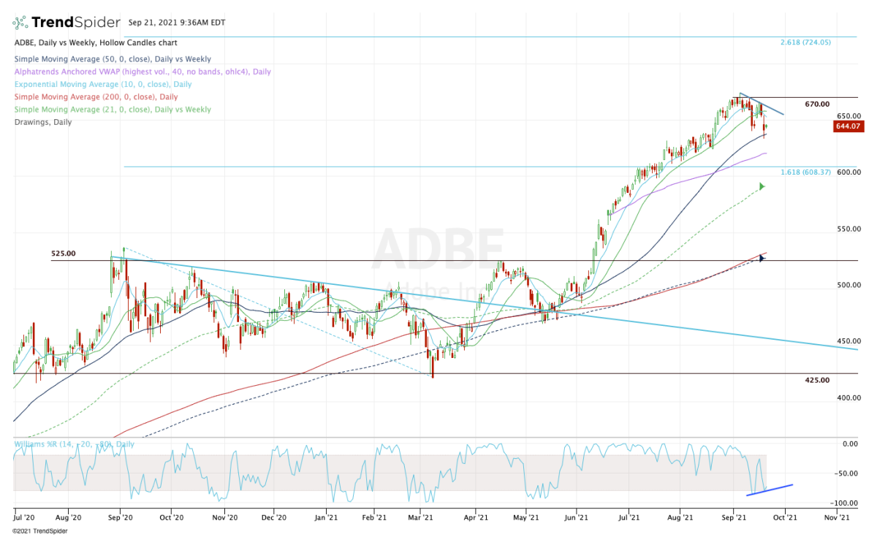This screenshot has width=877, height=537.
Task: Click the green weekly 21 SMA arrow marker
Action: click(762, 187)
